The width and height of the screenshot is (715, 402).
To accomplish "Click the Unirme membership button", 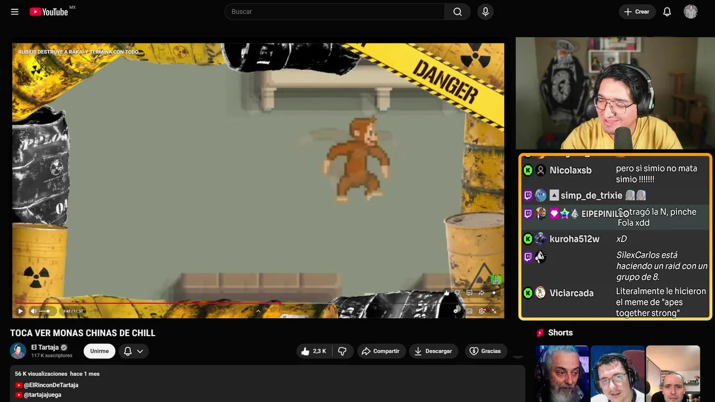I will [x=99, y=351].
